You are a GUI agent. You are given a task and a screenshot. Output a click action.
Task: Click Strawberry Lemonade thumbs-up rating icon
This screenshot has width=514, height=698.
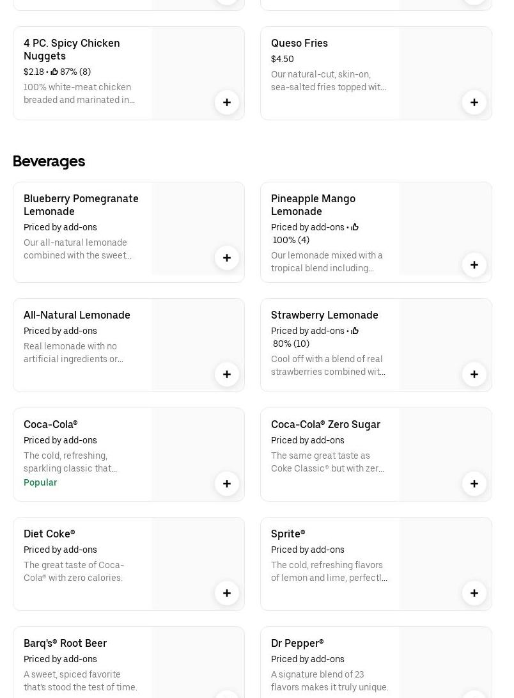(x=355, y=331)
